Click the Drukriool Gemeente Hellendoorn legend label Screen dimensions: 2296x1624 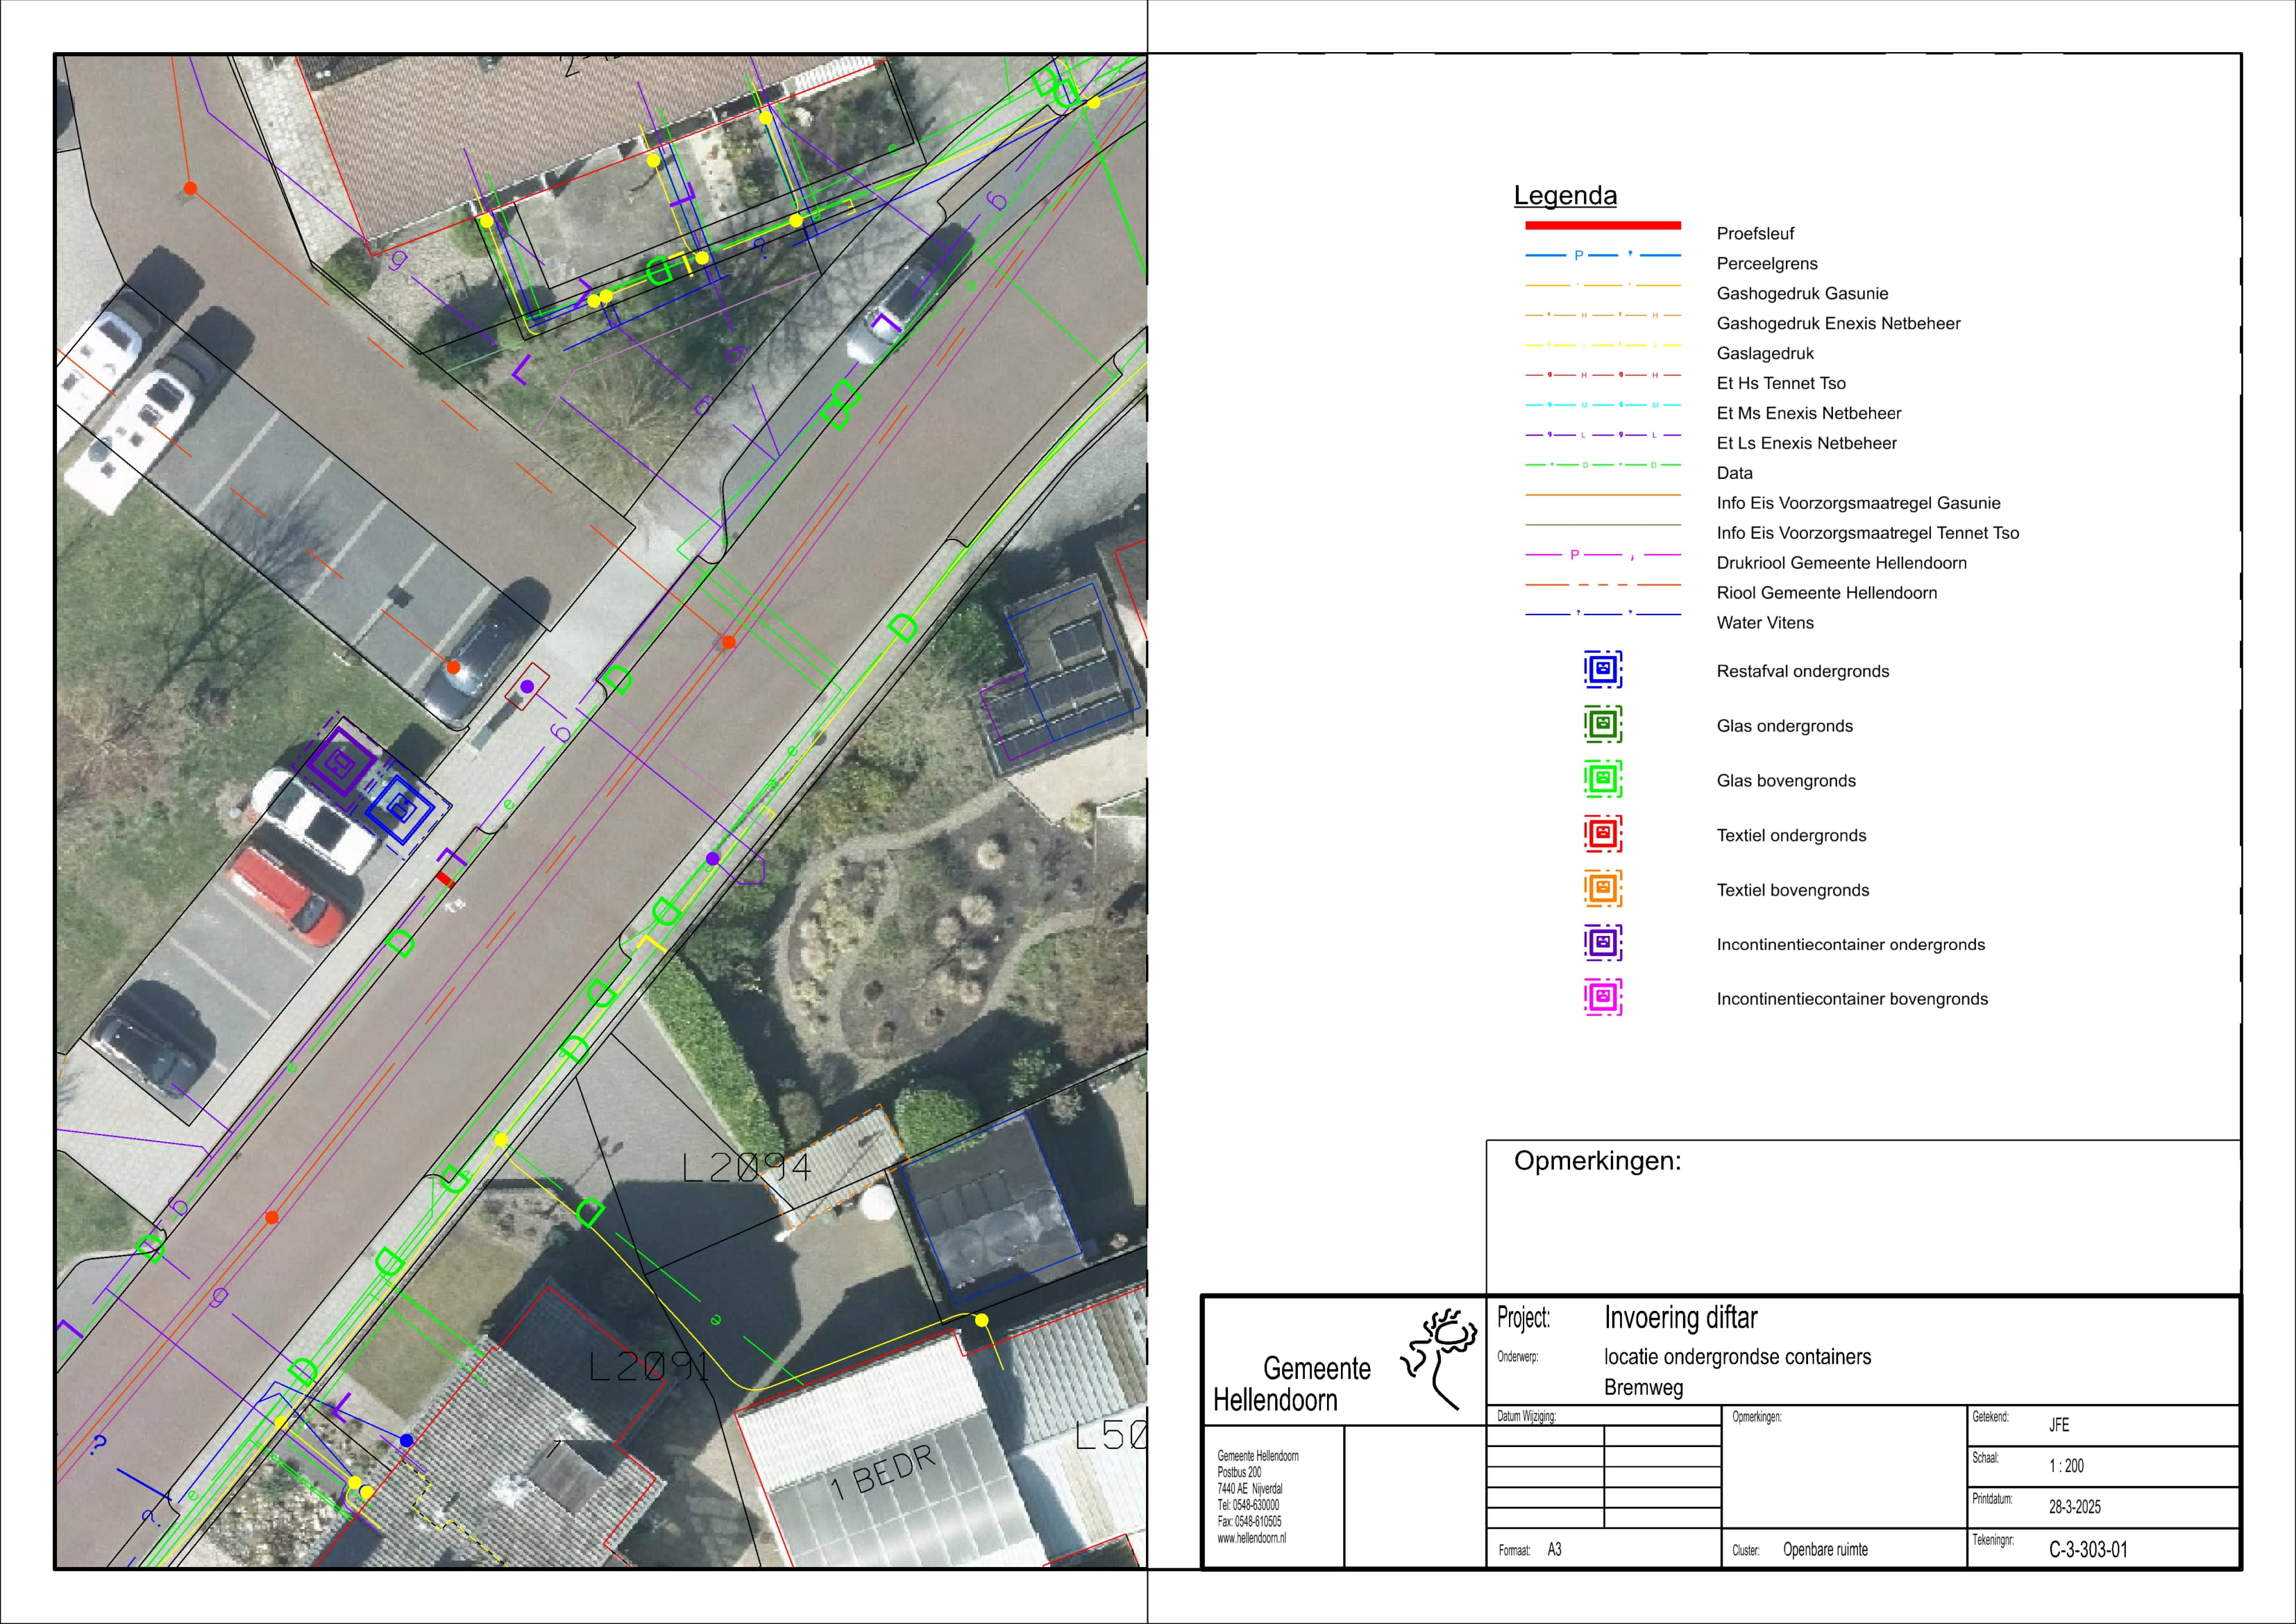1841,563
